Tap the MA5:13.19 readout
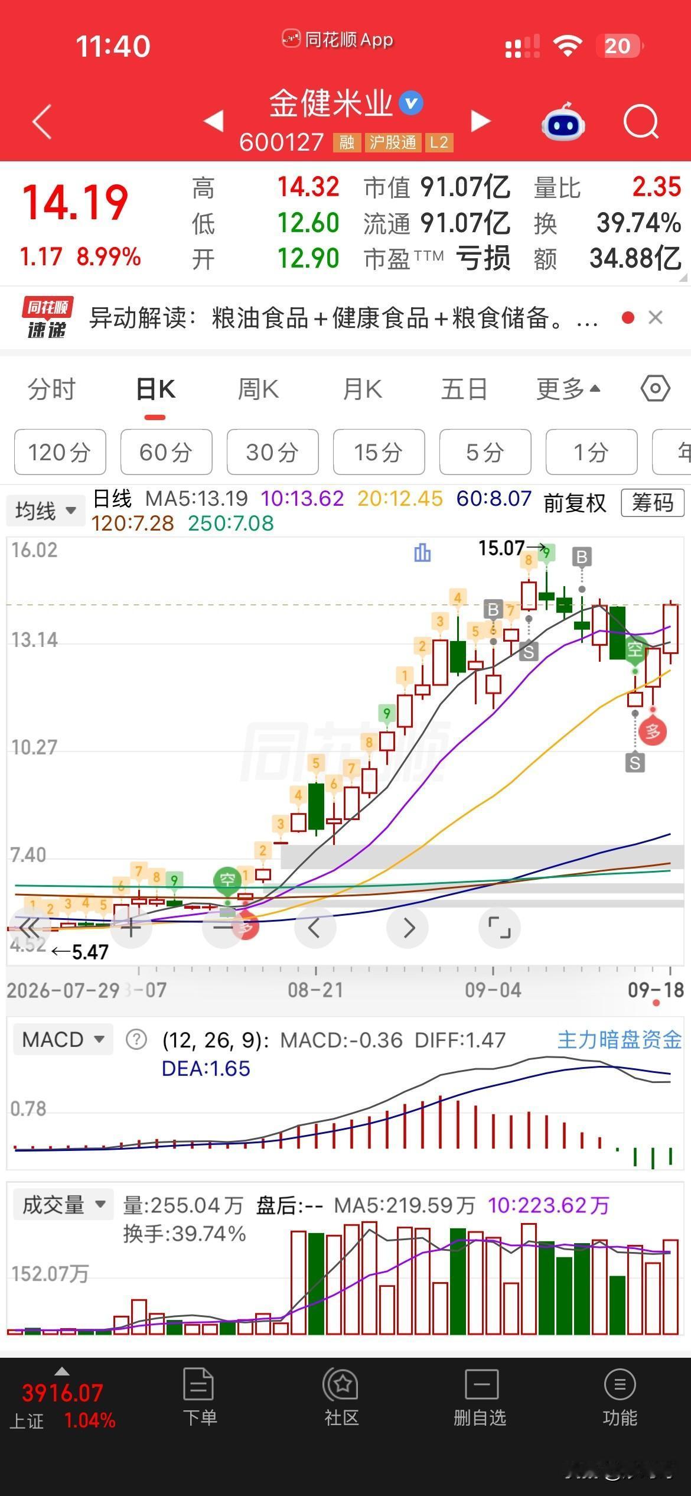The image size is (691, 1496). click(197, 498)
